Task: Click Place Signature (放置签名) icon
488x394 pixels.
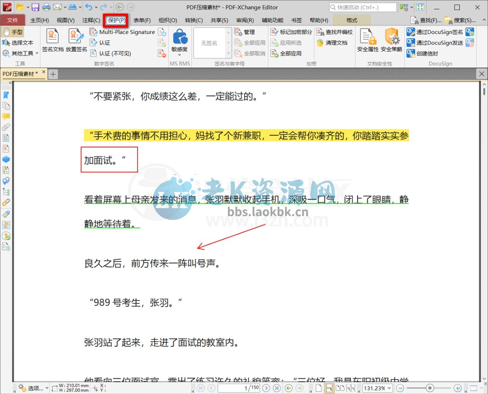Action: pyautogui.click(x=76, y=40)
